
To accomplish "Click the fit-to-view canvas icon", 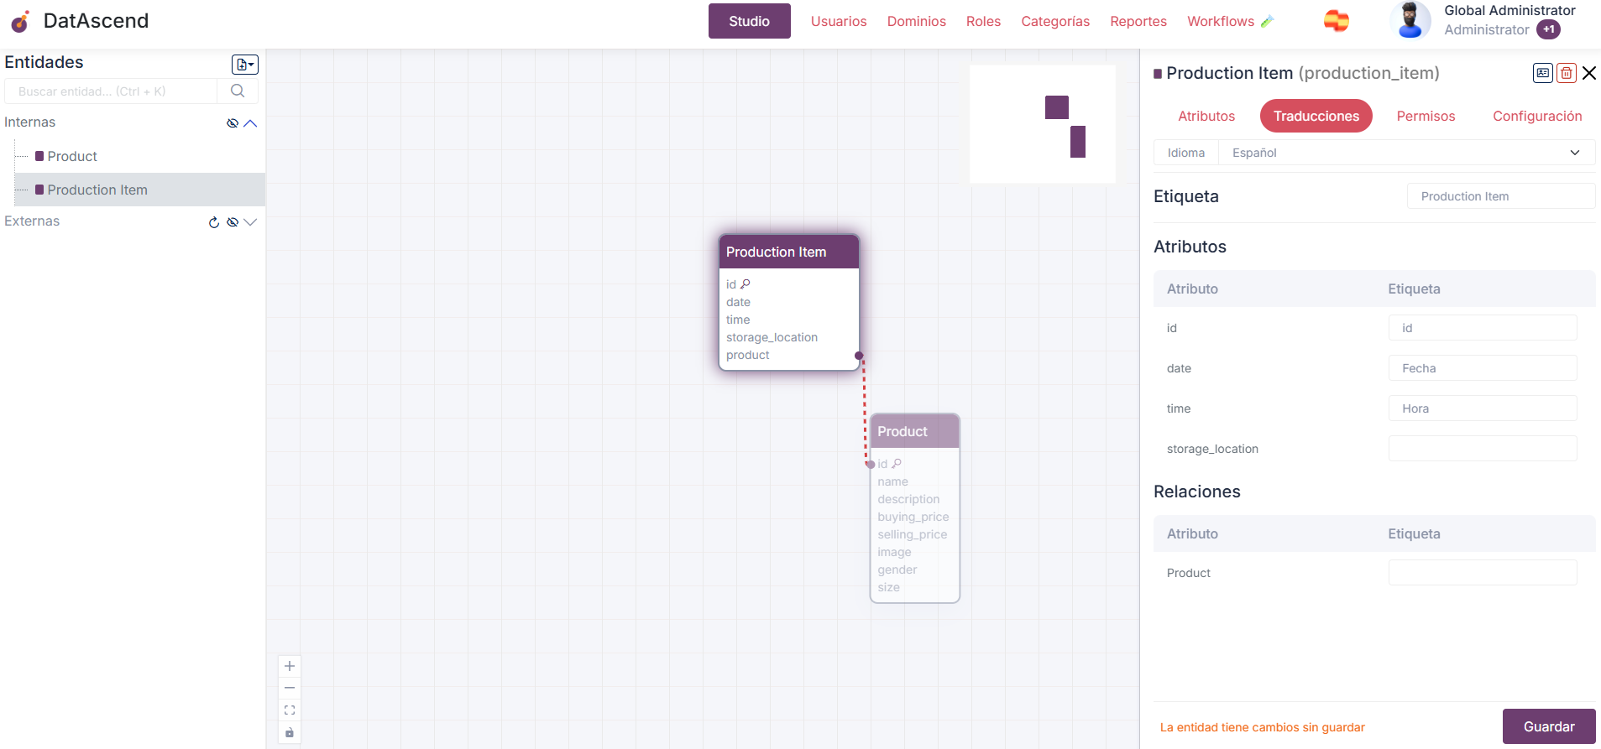I will [290, 710].
